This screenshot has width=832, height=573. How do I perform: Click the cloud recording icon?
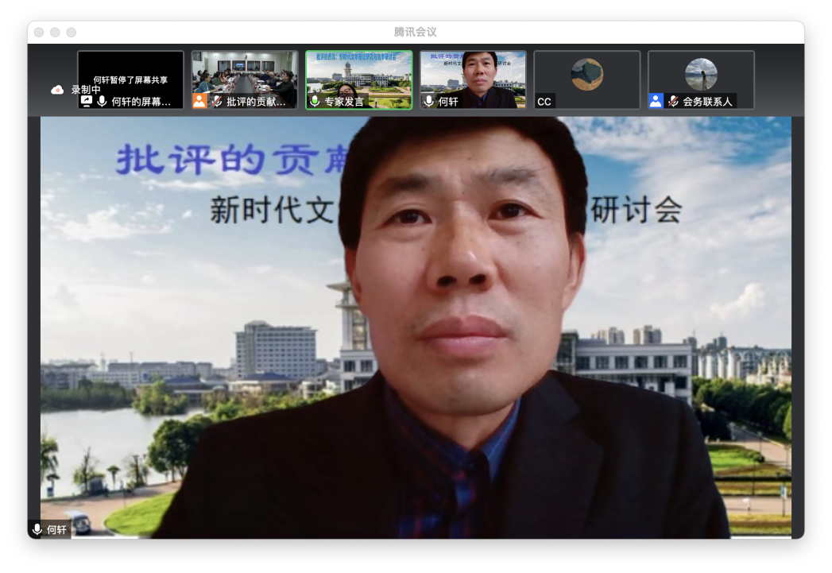[57, 90]
